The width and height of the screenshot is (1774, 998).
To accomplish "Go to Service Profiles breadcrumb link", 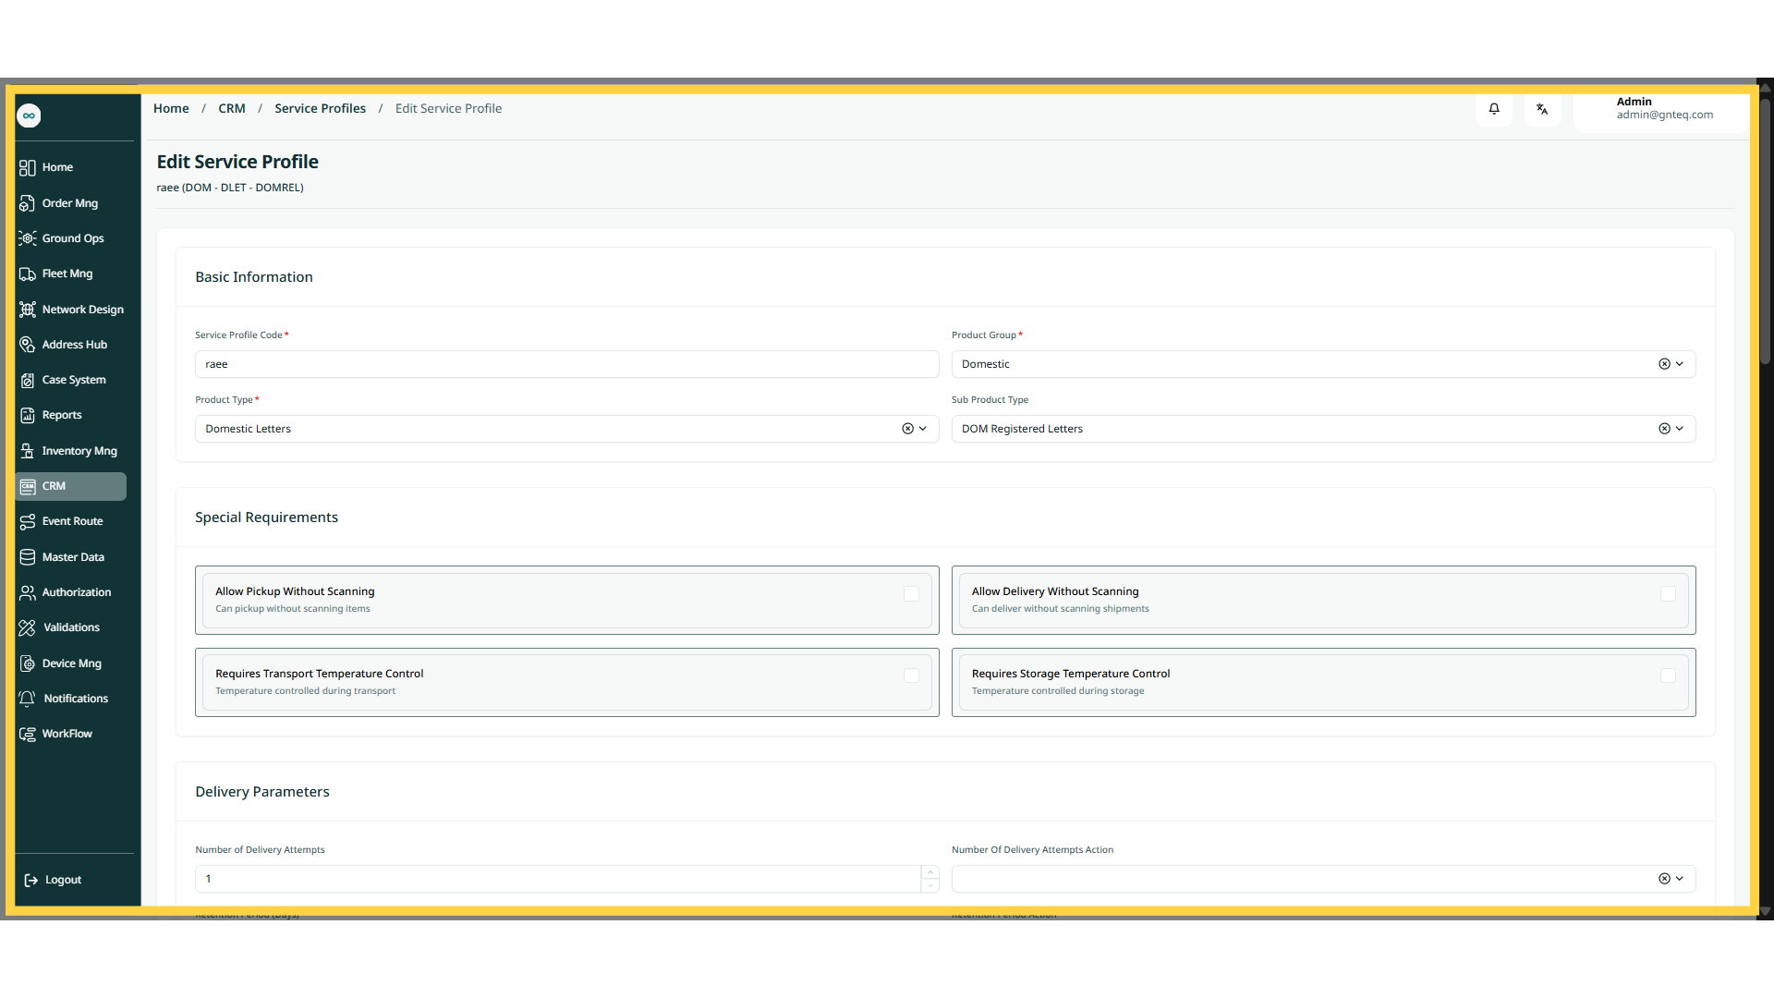I will click(x=320, y=108).
